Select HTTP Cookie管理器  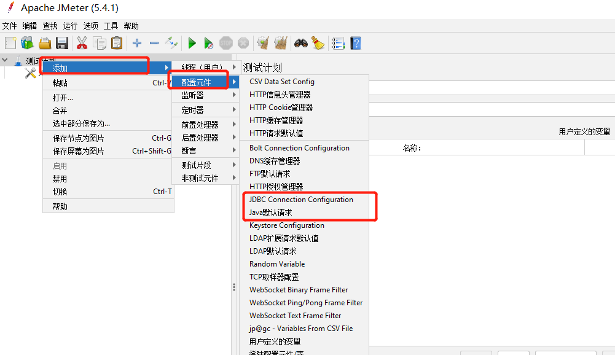(x=304, y=107)
